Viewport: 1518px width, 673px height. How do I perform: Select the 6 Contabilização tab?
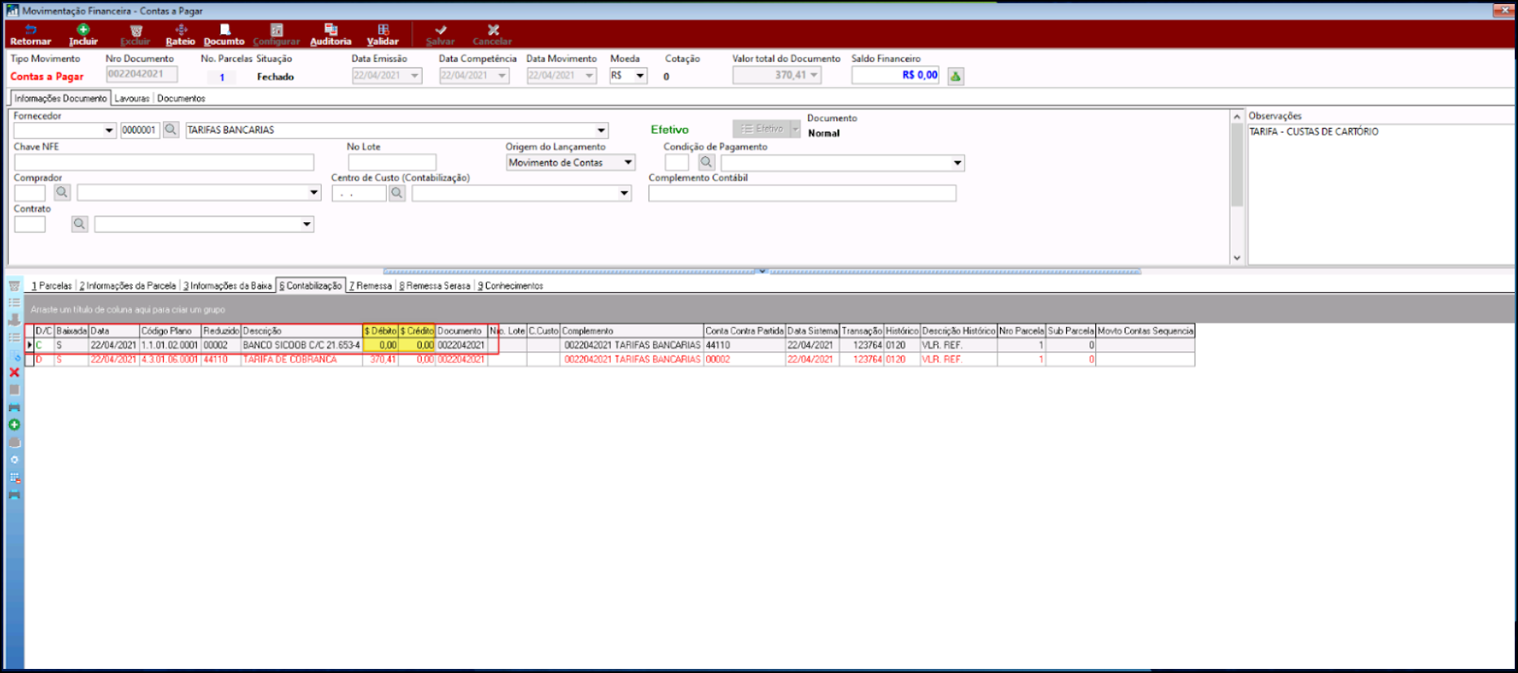[x=310, y=286]
